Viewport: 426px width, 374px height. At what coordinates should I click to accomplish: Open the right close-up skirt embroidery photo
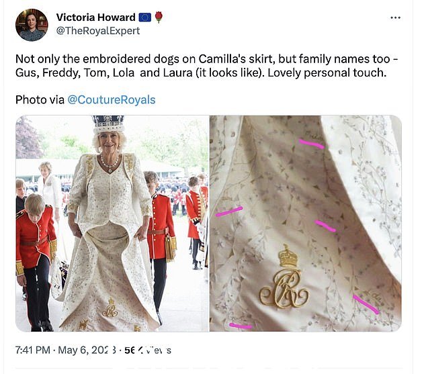coord(306,224)
